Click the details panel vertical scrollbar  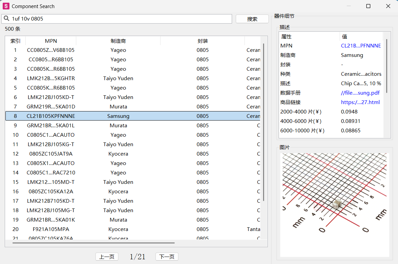click(x=387, y=66)
